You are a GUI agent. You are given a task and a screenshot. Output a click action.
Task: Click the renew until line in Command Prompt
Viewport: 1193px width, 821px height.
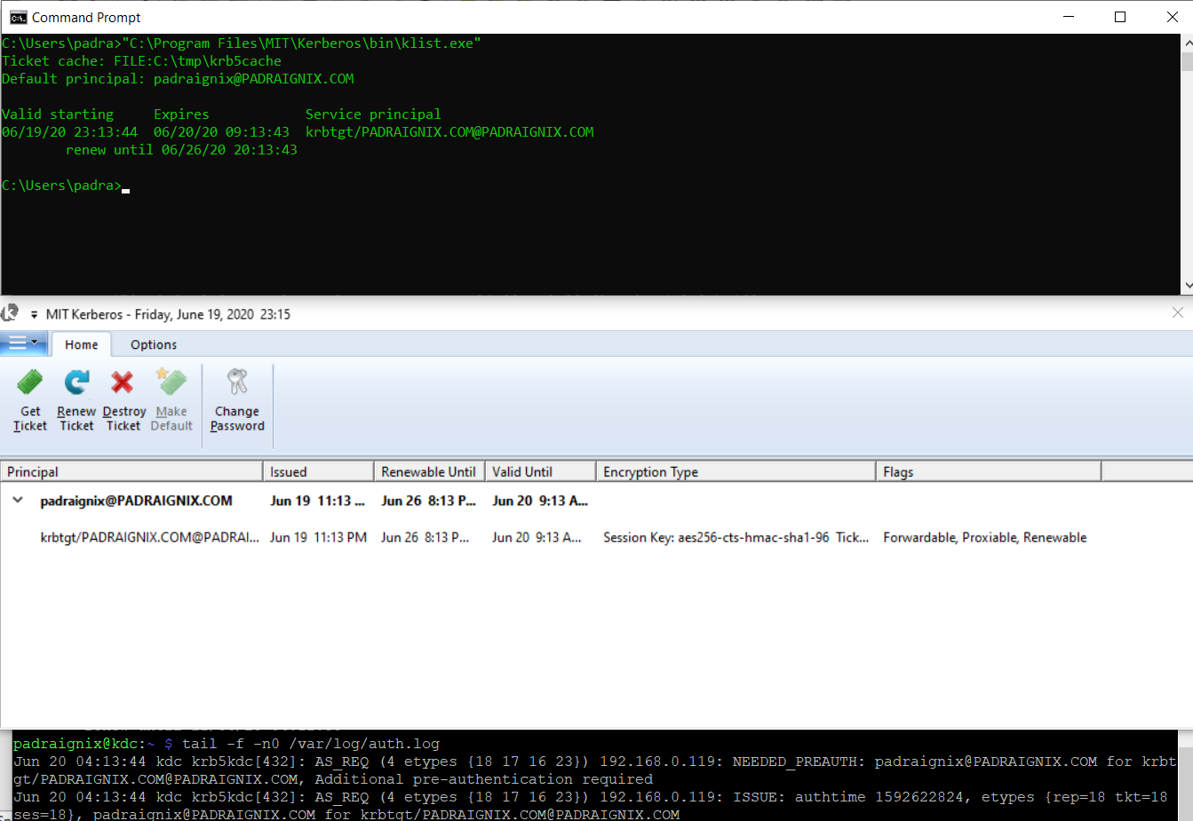(181, 149)
